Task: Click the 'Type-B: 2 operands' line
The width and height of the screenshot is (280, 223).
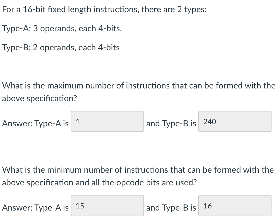Action: tap(61, 47)
